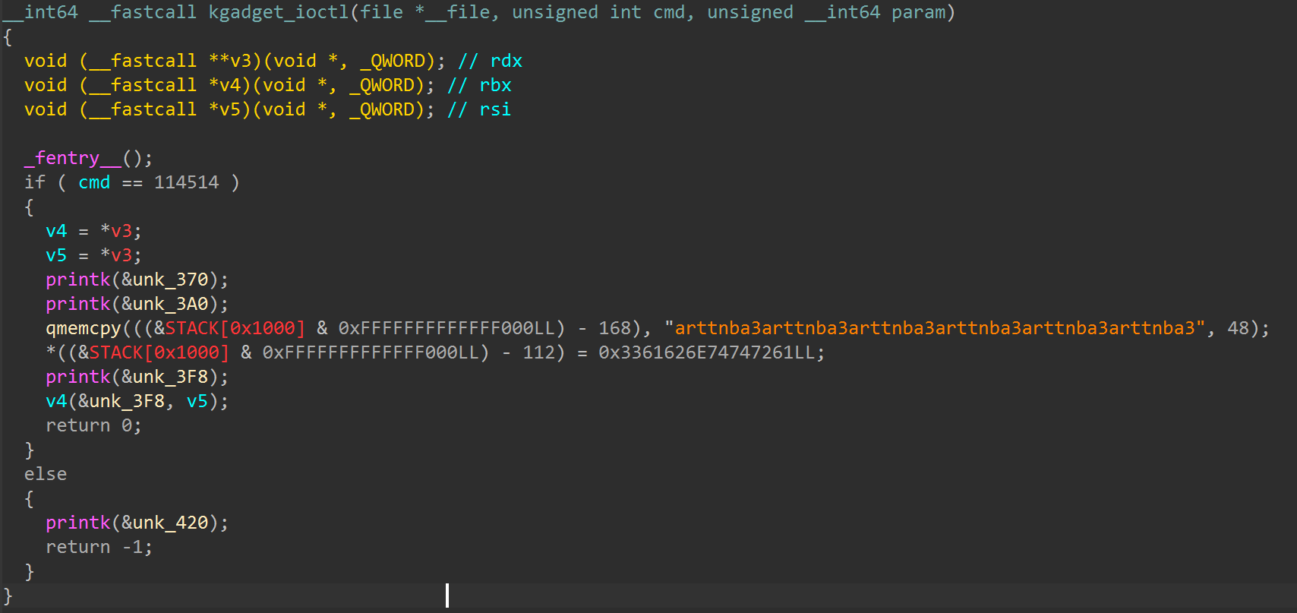Click the rsi register comment
This screenshot has height=613, width=1297.
click(x=479, y=109)
